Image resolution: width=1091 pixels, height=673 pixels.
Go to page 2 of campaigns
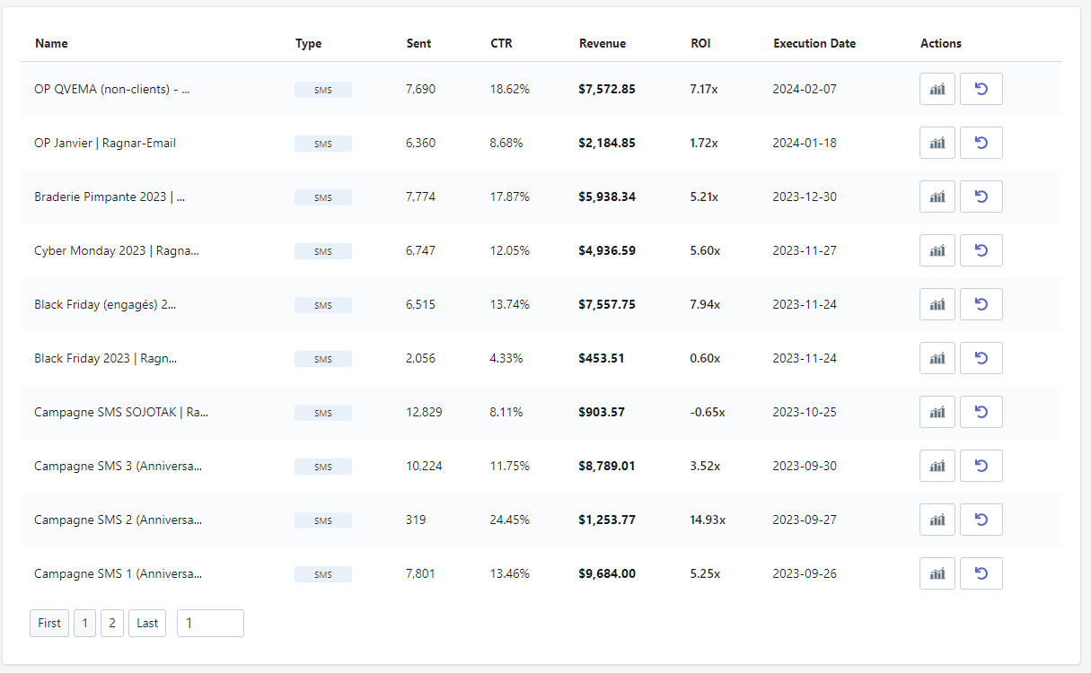pyautogui.click(x=112, y=623)
